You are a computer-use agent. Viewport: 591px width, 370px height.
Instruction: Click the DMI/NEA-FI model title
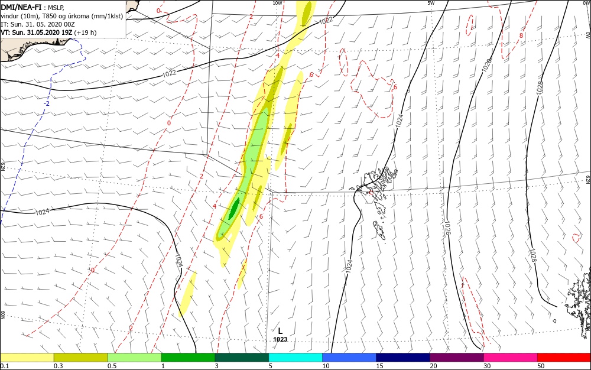[x=21, y=7]
